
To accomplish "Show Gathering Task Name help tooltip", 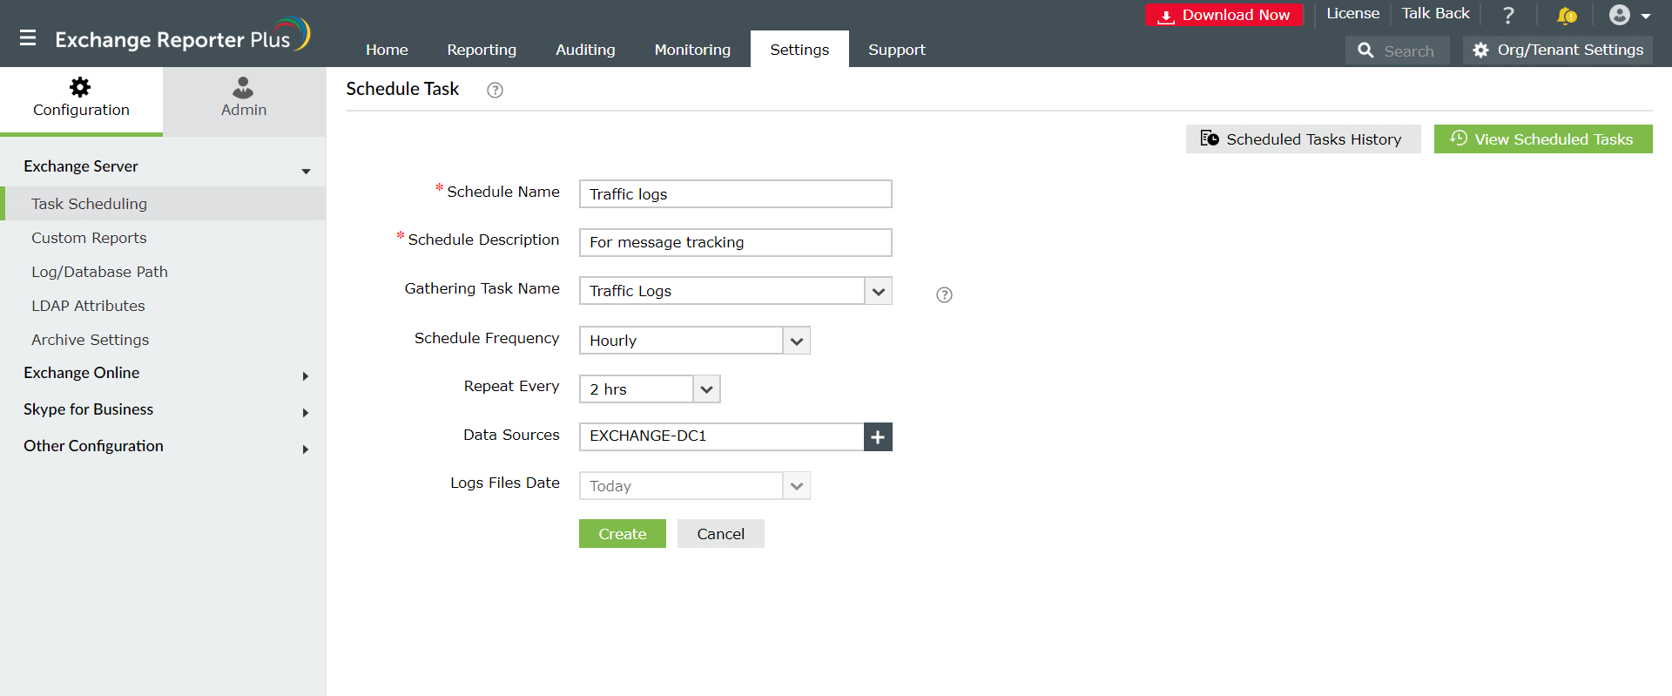I will tap(944, 294).
